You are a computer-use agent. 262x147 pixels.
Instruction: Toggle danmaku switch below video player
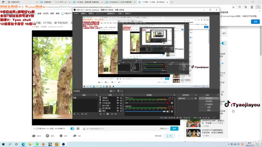(x=72, y=129)
